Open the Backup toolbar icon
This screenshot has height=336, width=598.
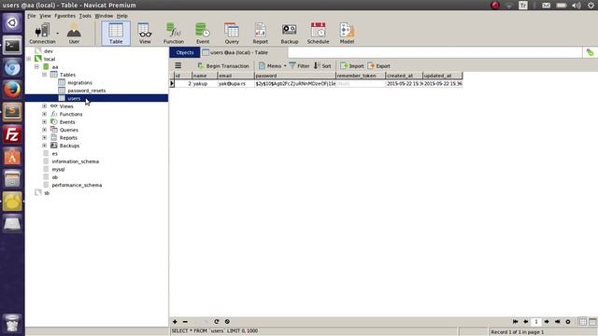point(290,34)
